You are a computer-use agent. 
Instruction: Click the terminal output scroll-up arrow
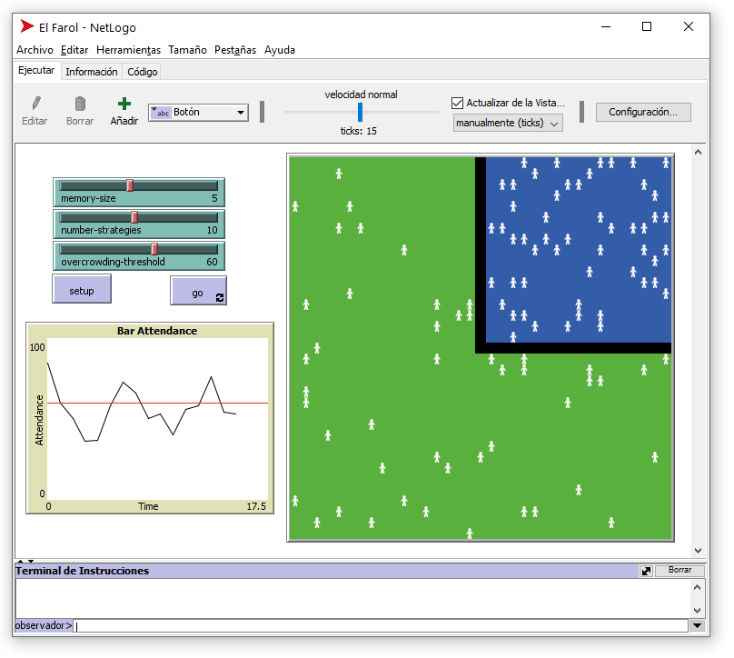(x=697, y=587)
